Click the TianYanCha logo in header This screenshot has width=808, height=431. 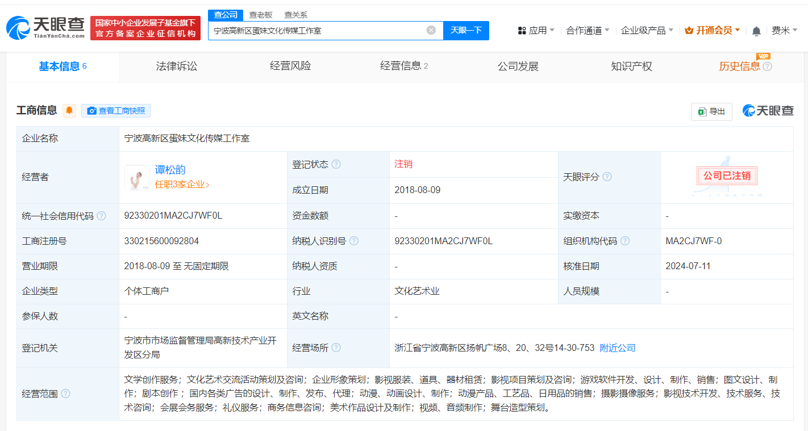tap(45, 28)
